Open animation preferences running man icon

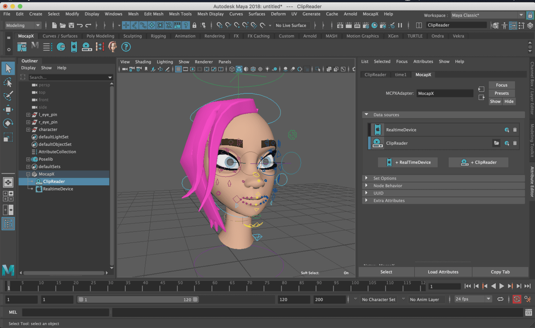[528, 300]
